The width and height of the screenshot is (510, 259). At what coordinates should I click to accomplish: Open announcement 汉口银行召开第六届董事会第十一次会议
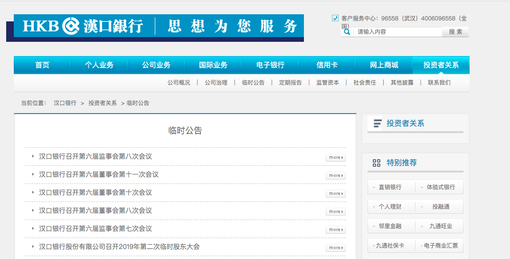pos(99,174)
